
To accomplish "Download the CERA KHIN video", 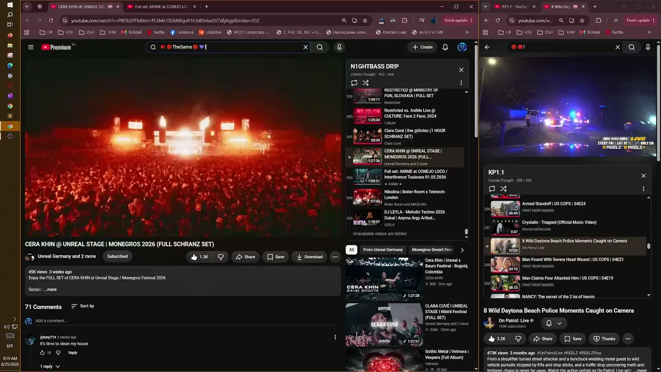I will tap(309, 257).
